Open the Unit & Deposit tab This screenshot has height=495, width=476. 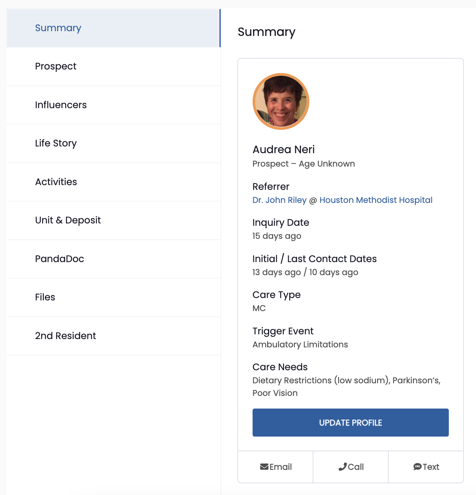[113, 220]
